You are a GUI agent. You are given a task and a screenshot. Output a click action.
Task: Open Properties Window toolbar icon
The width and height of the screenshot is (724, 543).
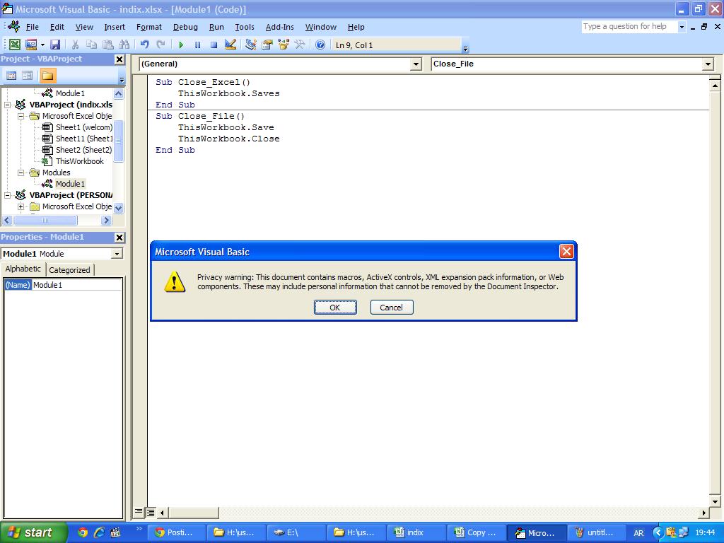pos(267,45)
